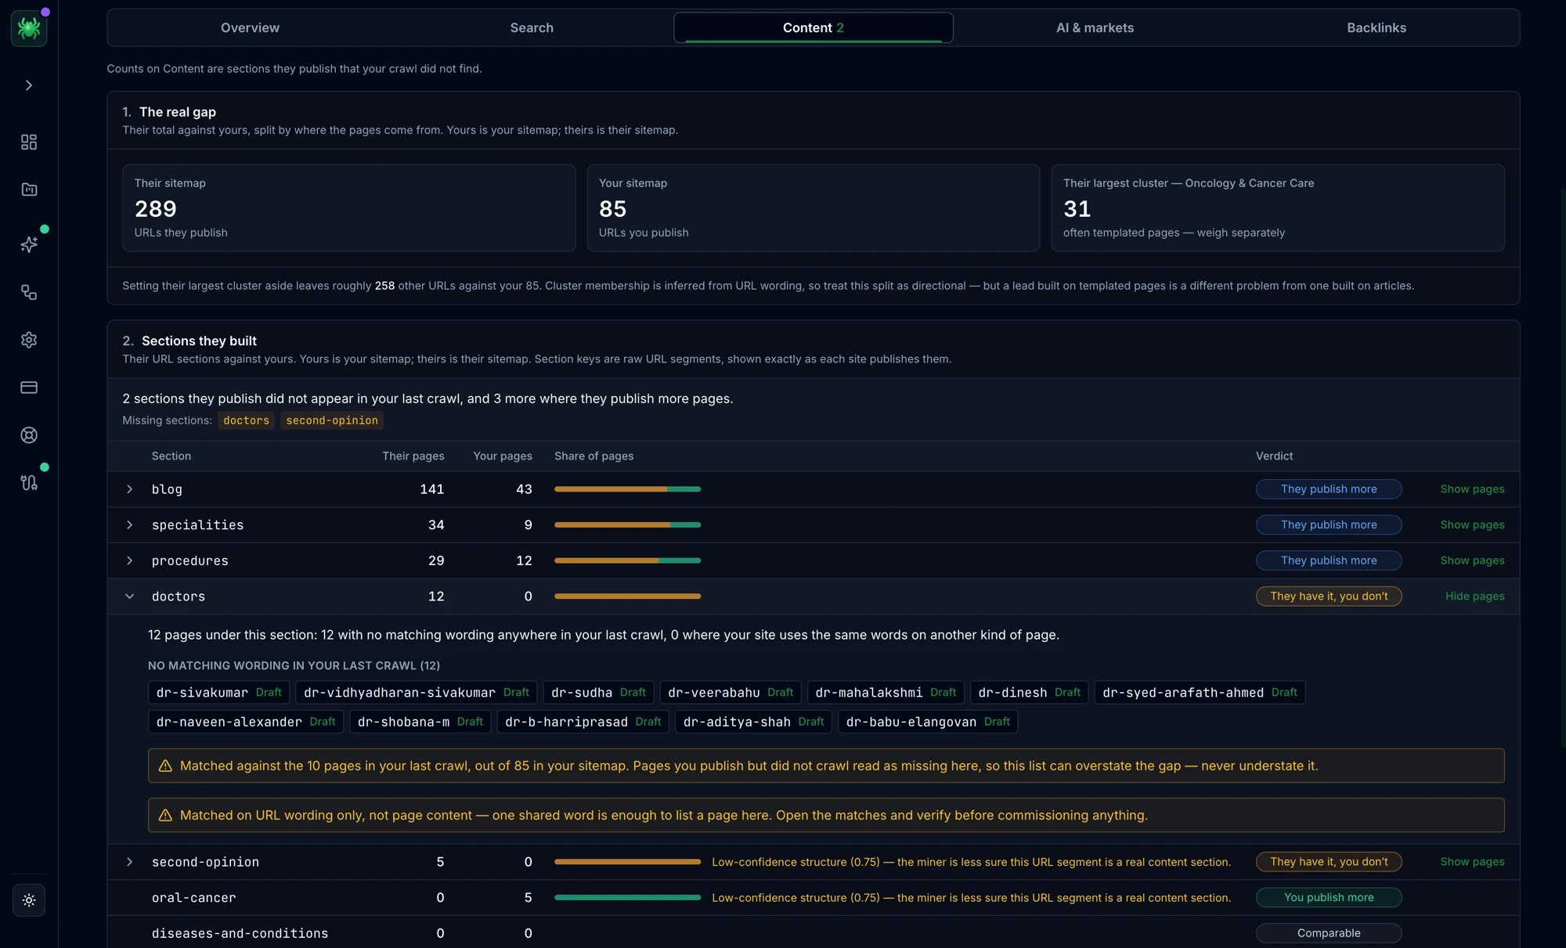Screen dimensions: 1566x948
Task: Click the dr-naveen-alexander draft chip
Action: (245, 722)
